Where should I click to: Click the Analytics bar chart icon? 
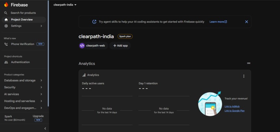click(x=84, y=75)
